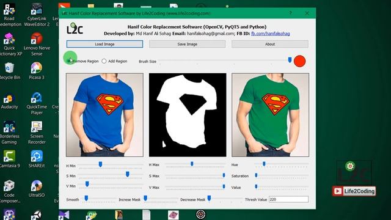
Task: Click the Smooth slider handle
Action: 86,198
